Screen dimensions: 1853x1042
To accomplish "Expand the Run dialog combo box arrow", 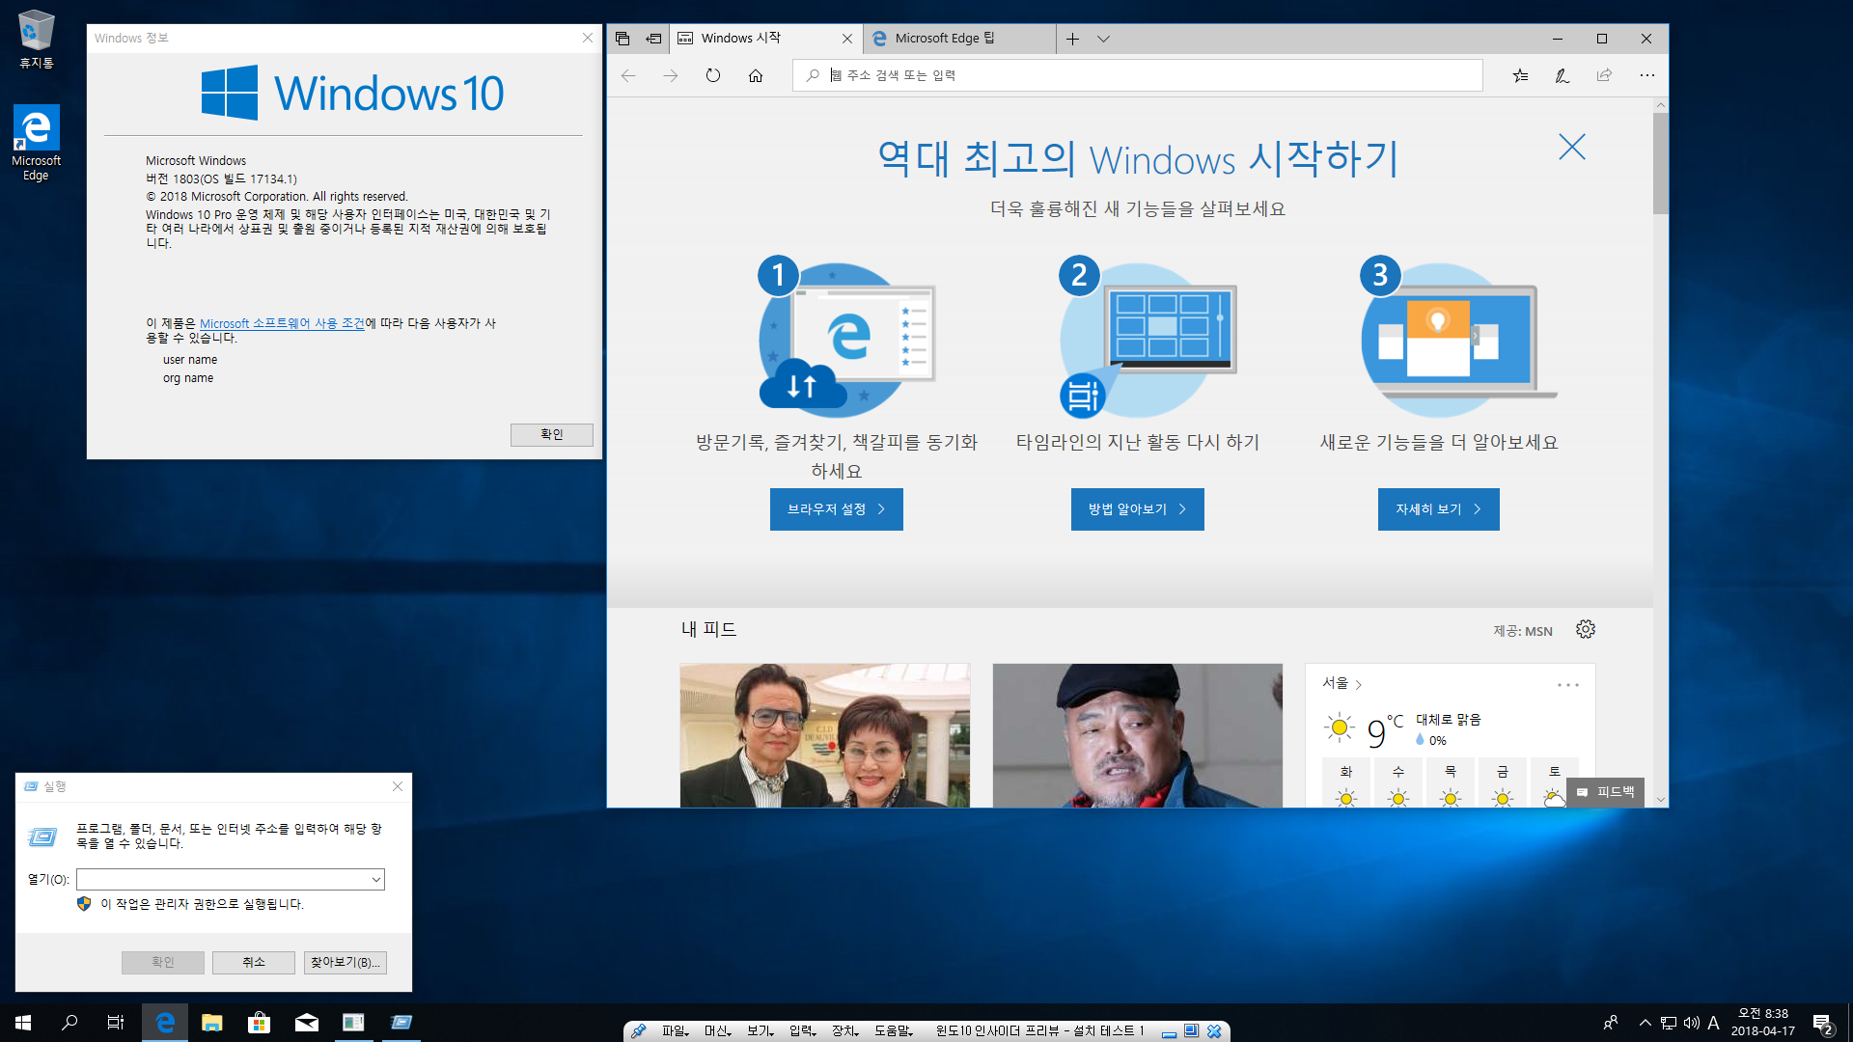I will [376, 879].
